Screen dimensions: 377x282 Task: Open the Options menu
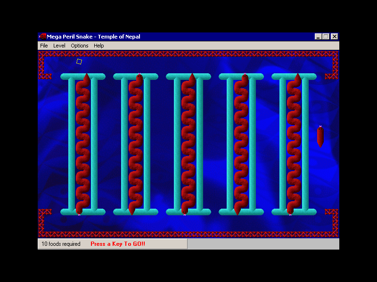(x=80, y=46)
